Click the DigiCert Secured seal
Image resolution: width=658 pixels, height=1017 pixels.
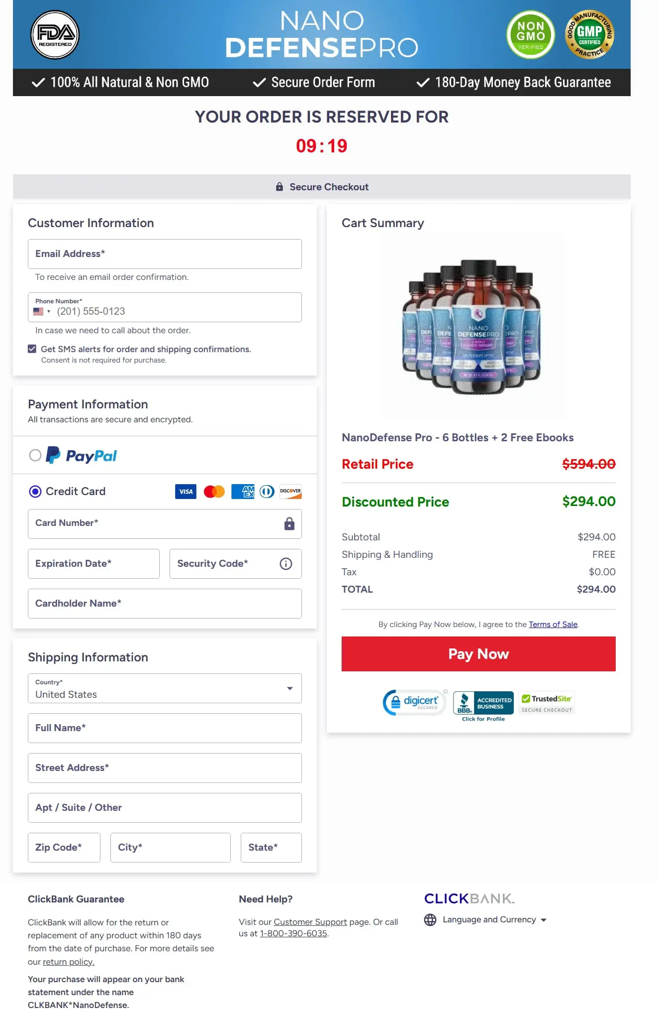tap(414, 702)
